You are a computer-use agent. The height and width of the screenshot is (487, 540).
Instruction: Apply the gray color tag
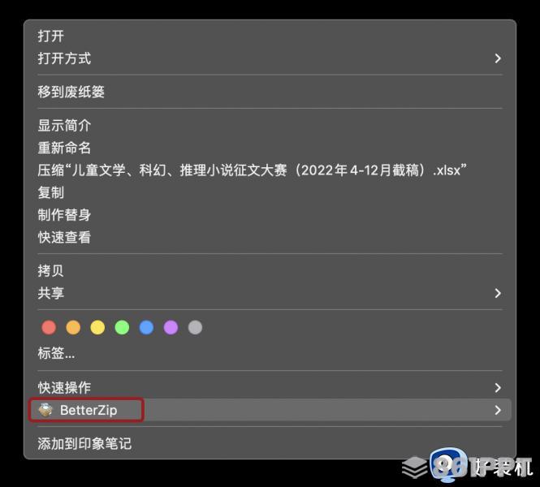[195, 327]
